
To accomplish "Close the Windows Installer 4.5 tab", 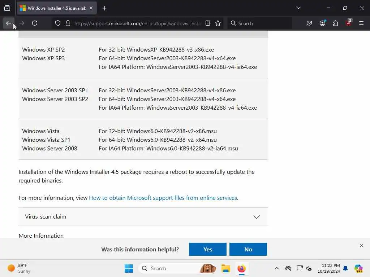I will pos(91,8).
